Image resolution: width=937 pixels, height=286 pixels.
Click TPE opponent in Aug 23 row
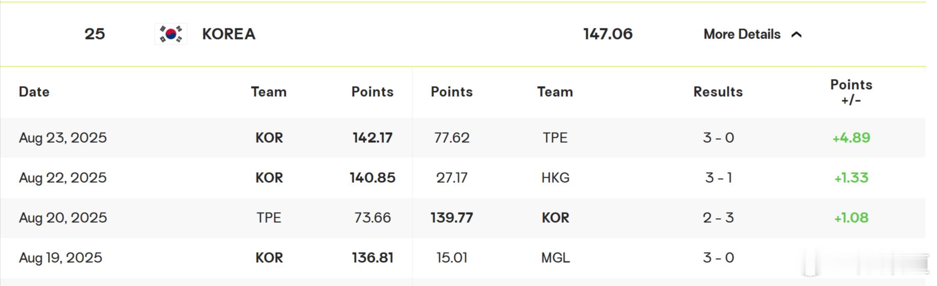pos(555,138)
